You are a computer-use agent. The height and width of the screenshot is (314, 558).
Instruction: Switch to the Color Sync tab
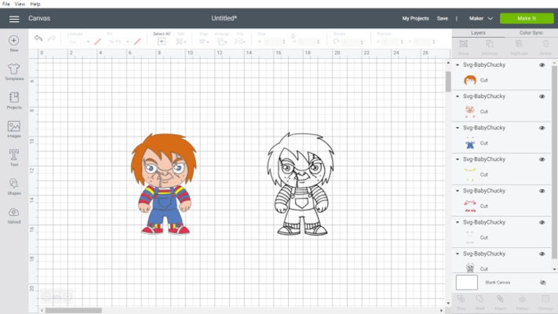(x=531, y=33)
